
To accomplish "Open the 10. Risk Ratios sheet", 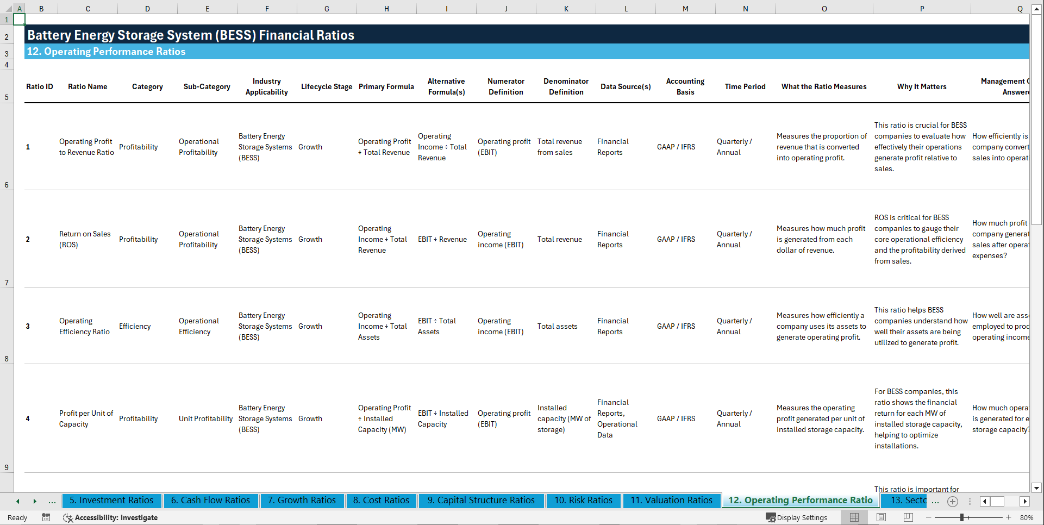I will pos(583,500).
